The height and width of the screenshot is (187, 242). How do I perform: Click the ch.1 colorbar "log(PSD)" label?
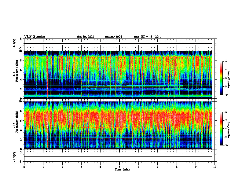coord(229,80)
